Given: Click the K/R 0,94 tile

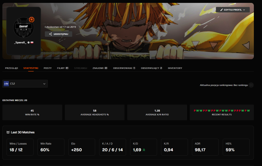Looking at the screenshot, I should (174, 147).
